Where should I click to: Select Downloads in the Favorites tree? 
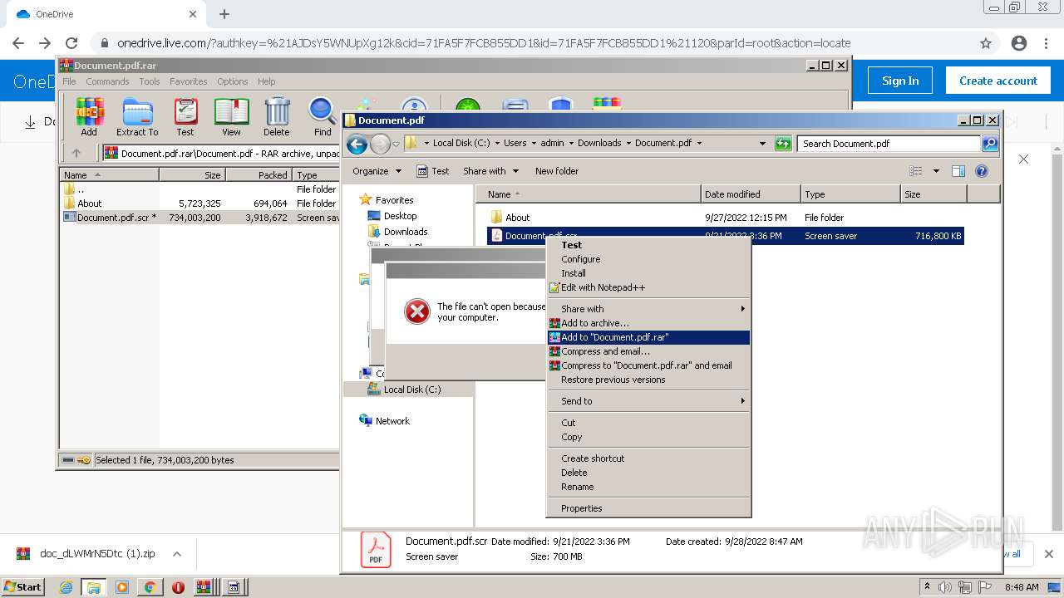click(406, 232)
